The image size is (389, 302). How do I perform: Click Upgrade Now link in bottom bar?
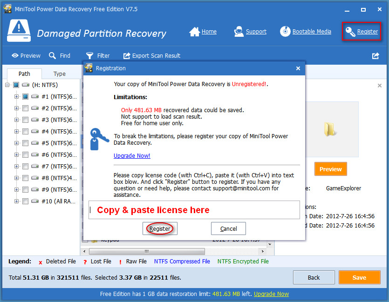[272, 294]
